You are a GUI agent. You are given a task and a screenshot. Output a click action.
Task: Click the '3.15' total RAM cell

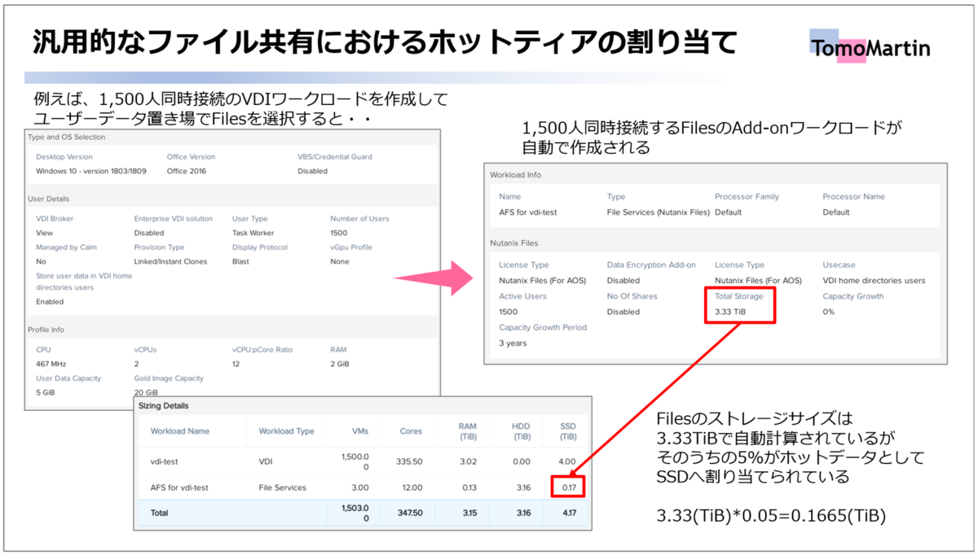(468, 513)
